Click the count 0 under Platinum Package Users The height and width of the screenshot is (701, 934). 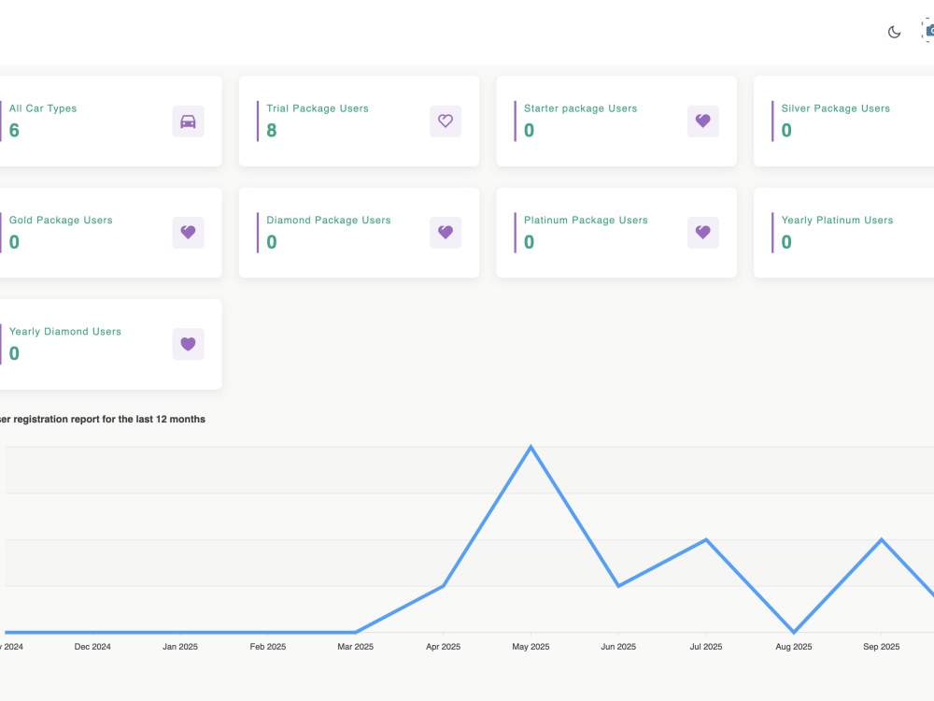529,241
